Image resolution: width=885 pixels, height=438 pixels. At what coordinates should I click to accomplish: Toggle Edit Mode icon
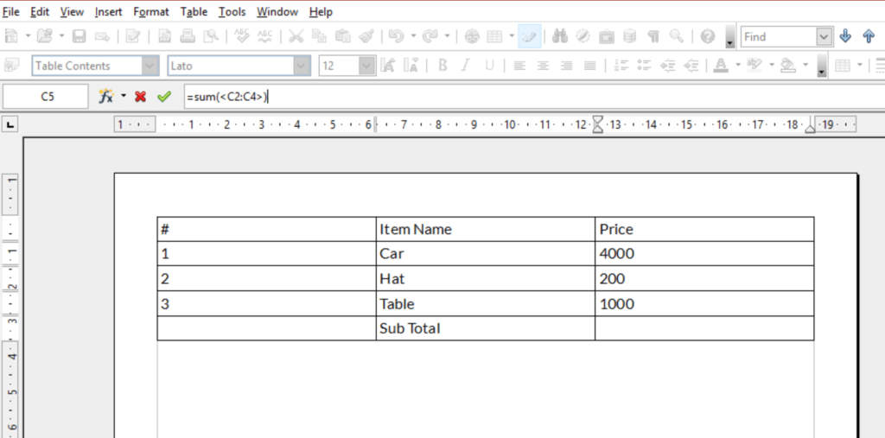133,36
